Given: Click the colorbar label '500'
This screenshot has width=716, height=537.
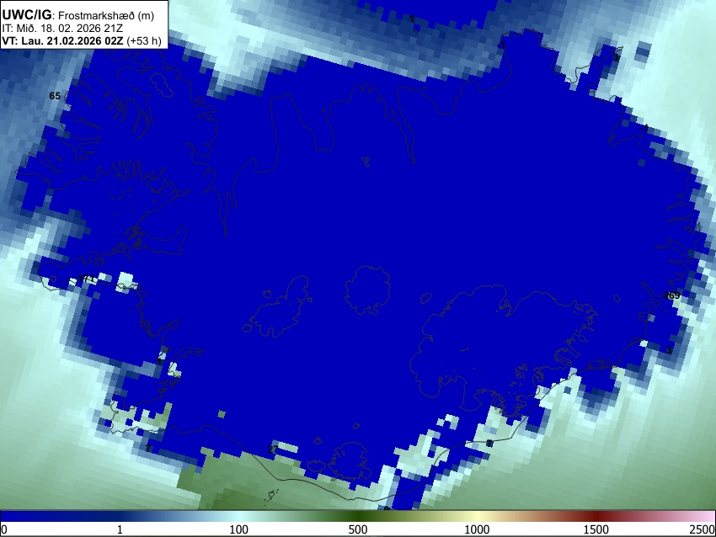Looking at the screenshot, I should click(x=357, y=529).
